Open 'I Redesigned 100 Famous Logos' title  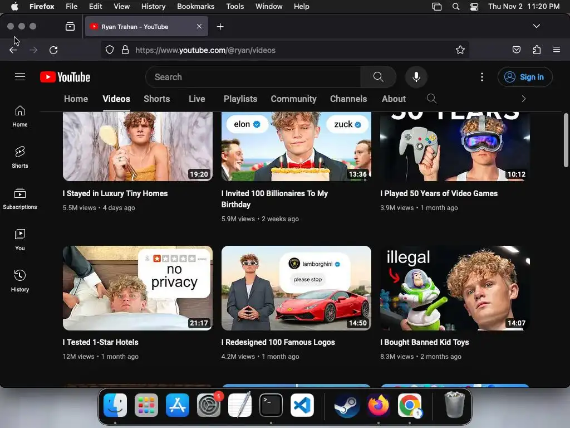tap(278, 343)
